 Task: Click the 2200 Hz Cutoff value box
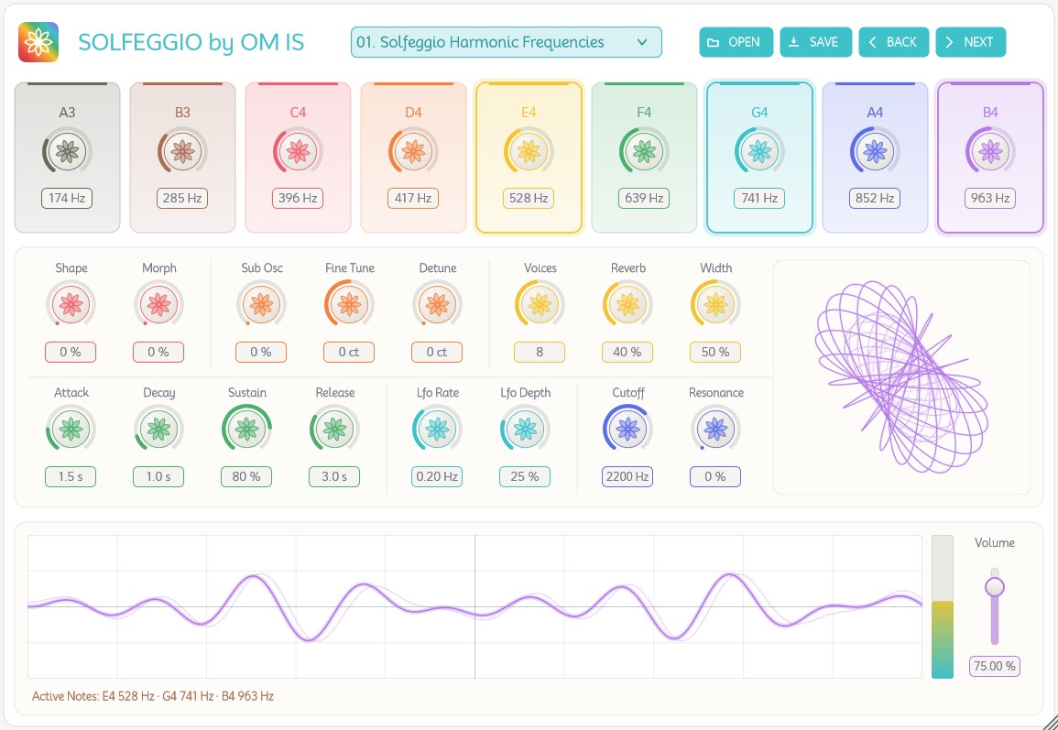click(x=627, y=476)
